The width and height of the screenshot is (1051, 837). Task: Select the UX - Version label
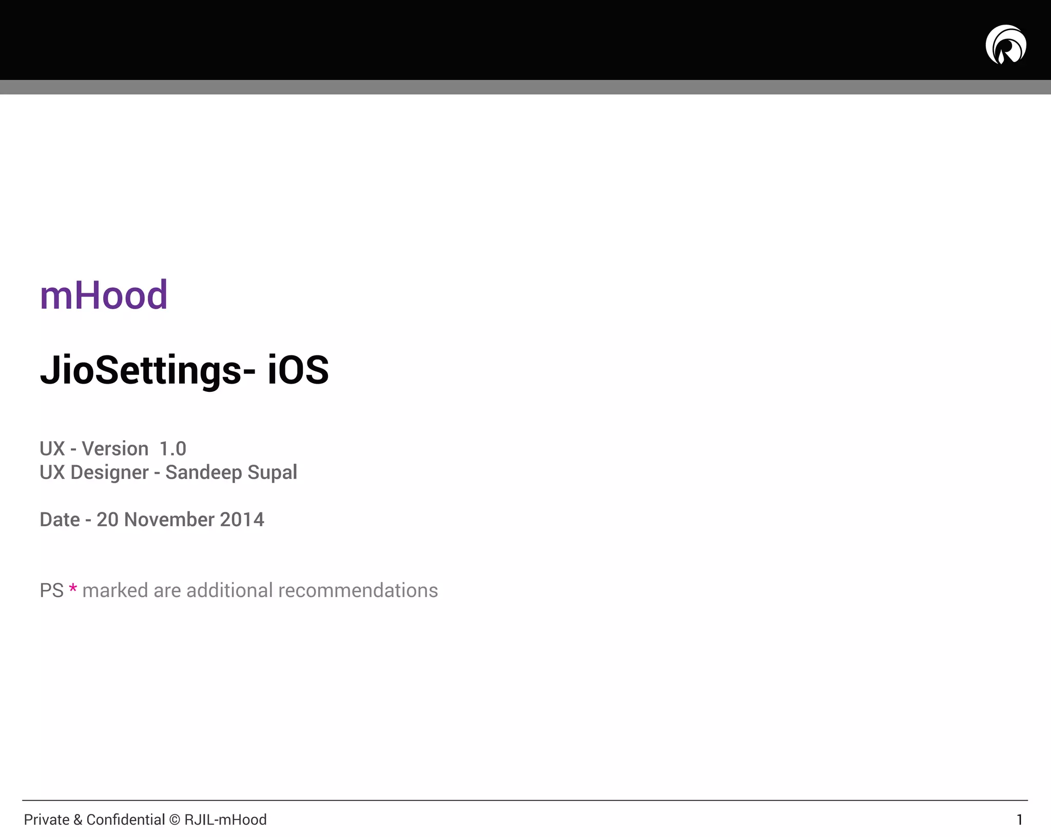[x=94, y=449]
